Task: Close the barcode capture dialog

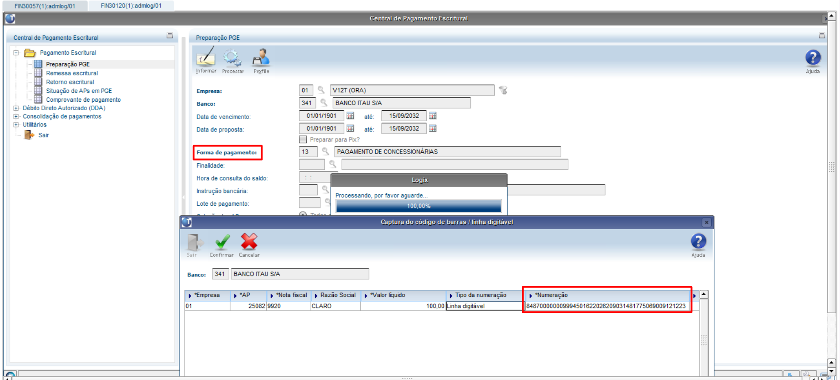Action: click(x=706, y=222)
